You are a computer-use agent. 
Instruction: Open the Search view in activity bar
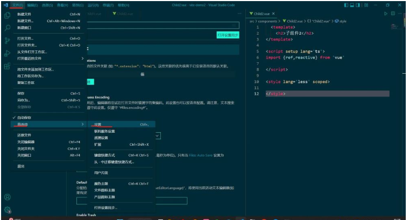tap(7, 28)
